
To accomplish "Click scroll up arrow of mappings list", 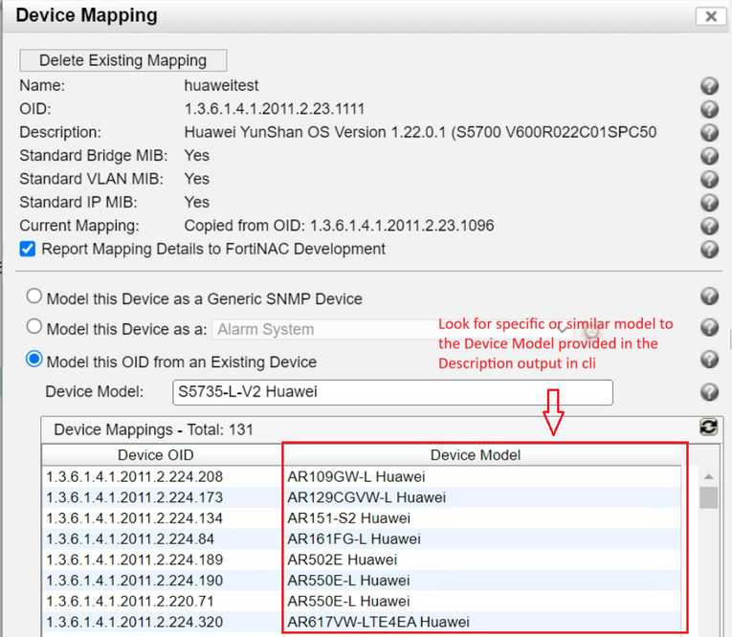I will [709, 476].
